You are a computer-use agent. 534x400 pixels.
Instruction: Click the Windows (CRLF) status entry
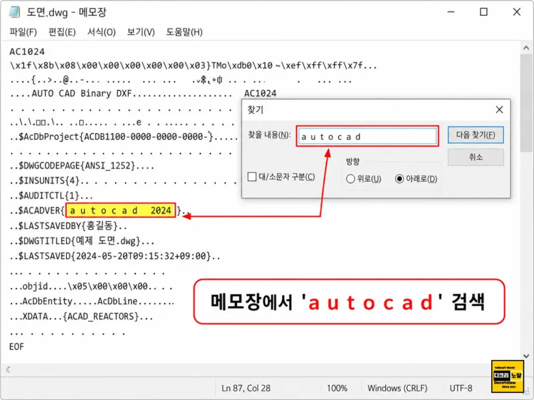397,388
